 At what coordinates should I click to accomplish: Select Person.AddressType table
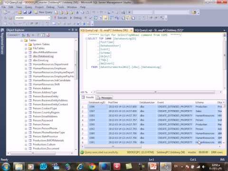tap(45, 92)
